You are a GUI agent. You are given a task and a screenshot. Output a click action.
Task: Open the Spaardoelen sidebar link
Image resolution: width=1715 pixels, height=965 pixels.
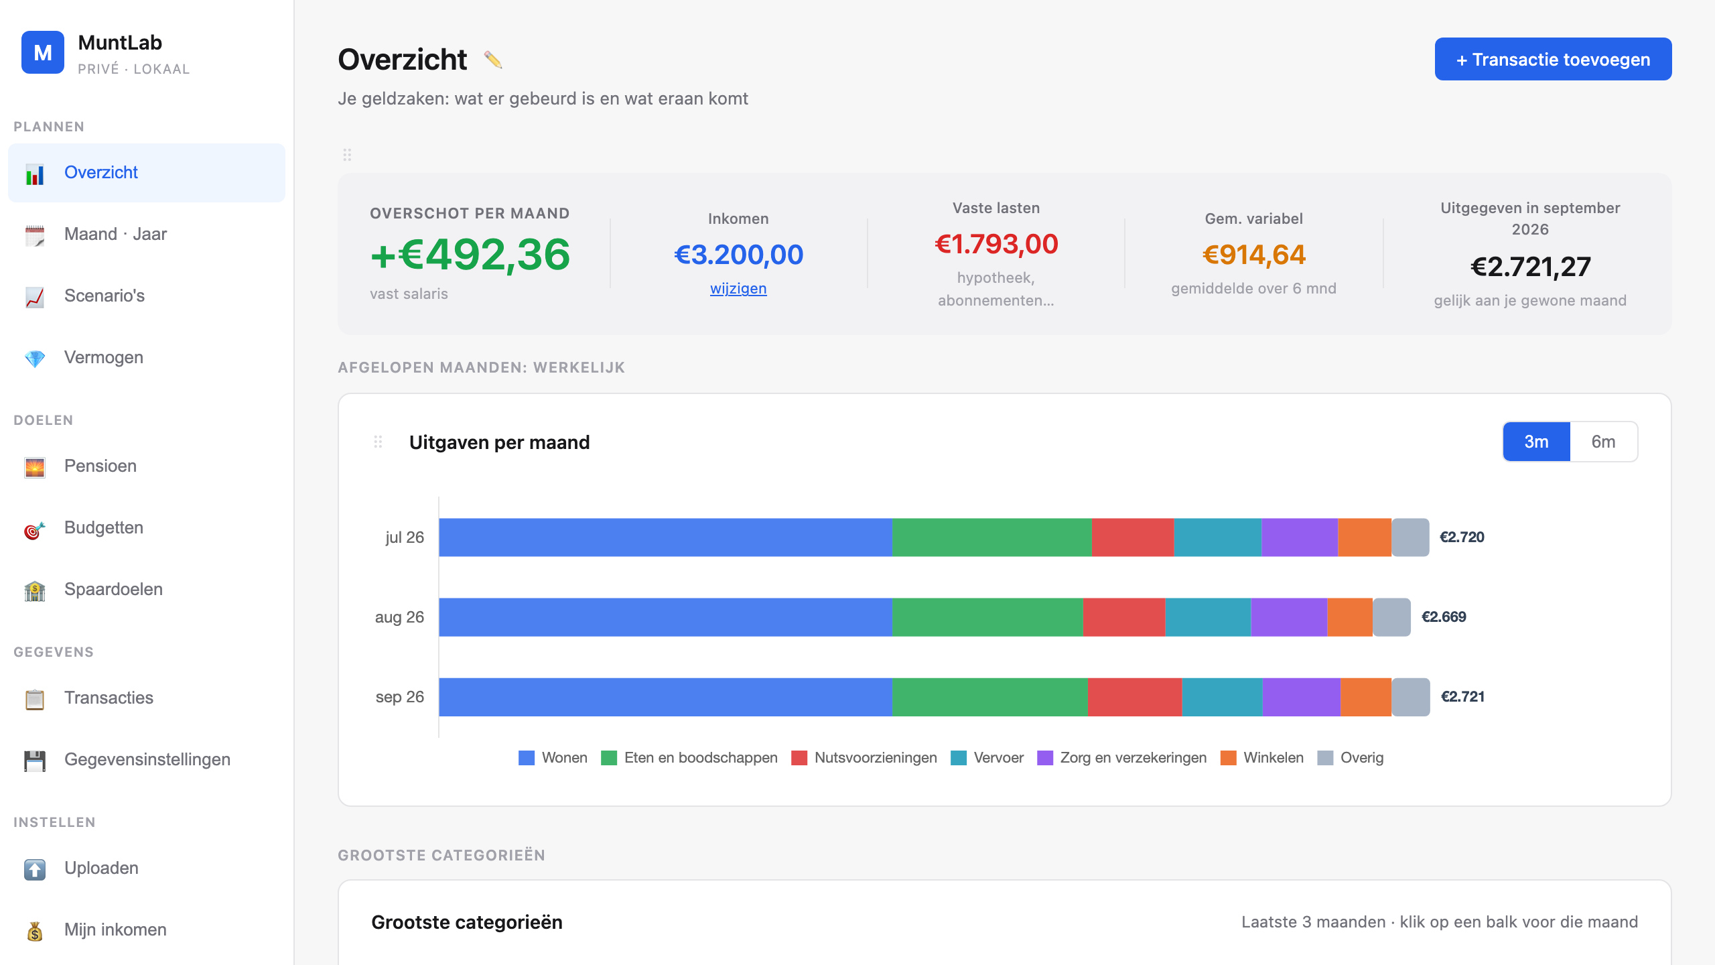(x=147, y=590)
